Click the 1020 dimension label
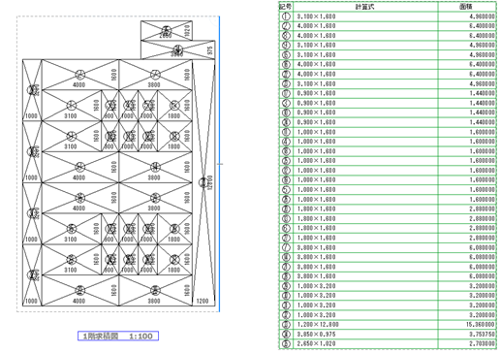500x353 pixels. pos(187,31)
